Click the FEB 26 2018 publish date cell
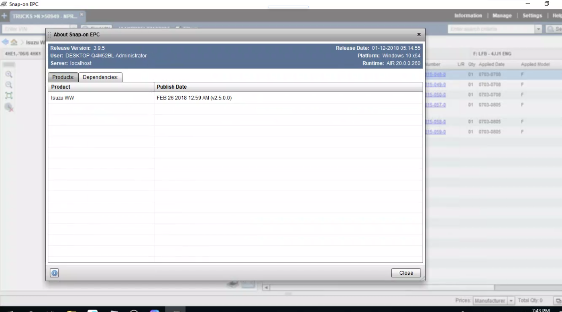The height and width of the screenshot is (312, 562). (x=194, y=98)
